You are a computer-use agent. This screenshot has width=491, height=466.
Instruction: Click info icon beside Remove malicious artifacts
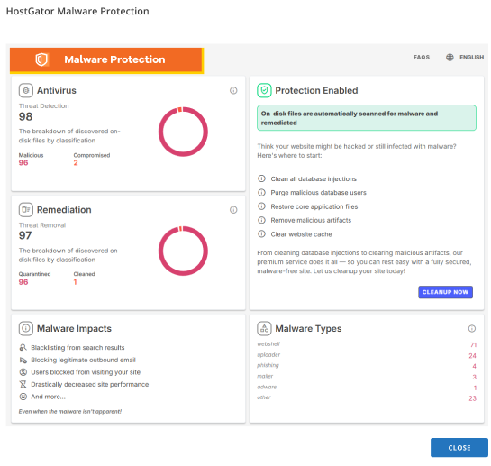[261, 220]
